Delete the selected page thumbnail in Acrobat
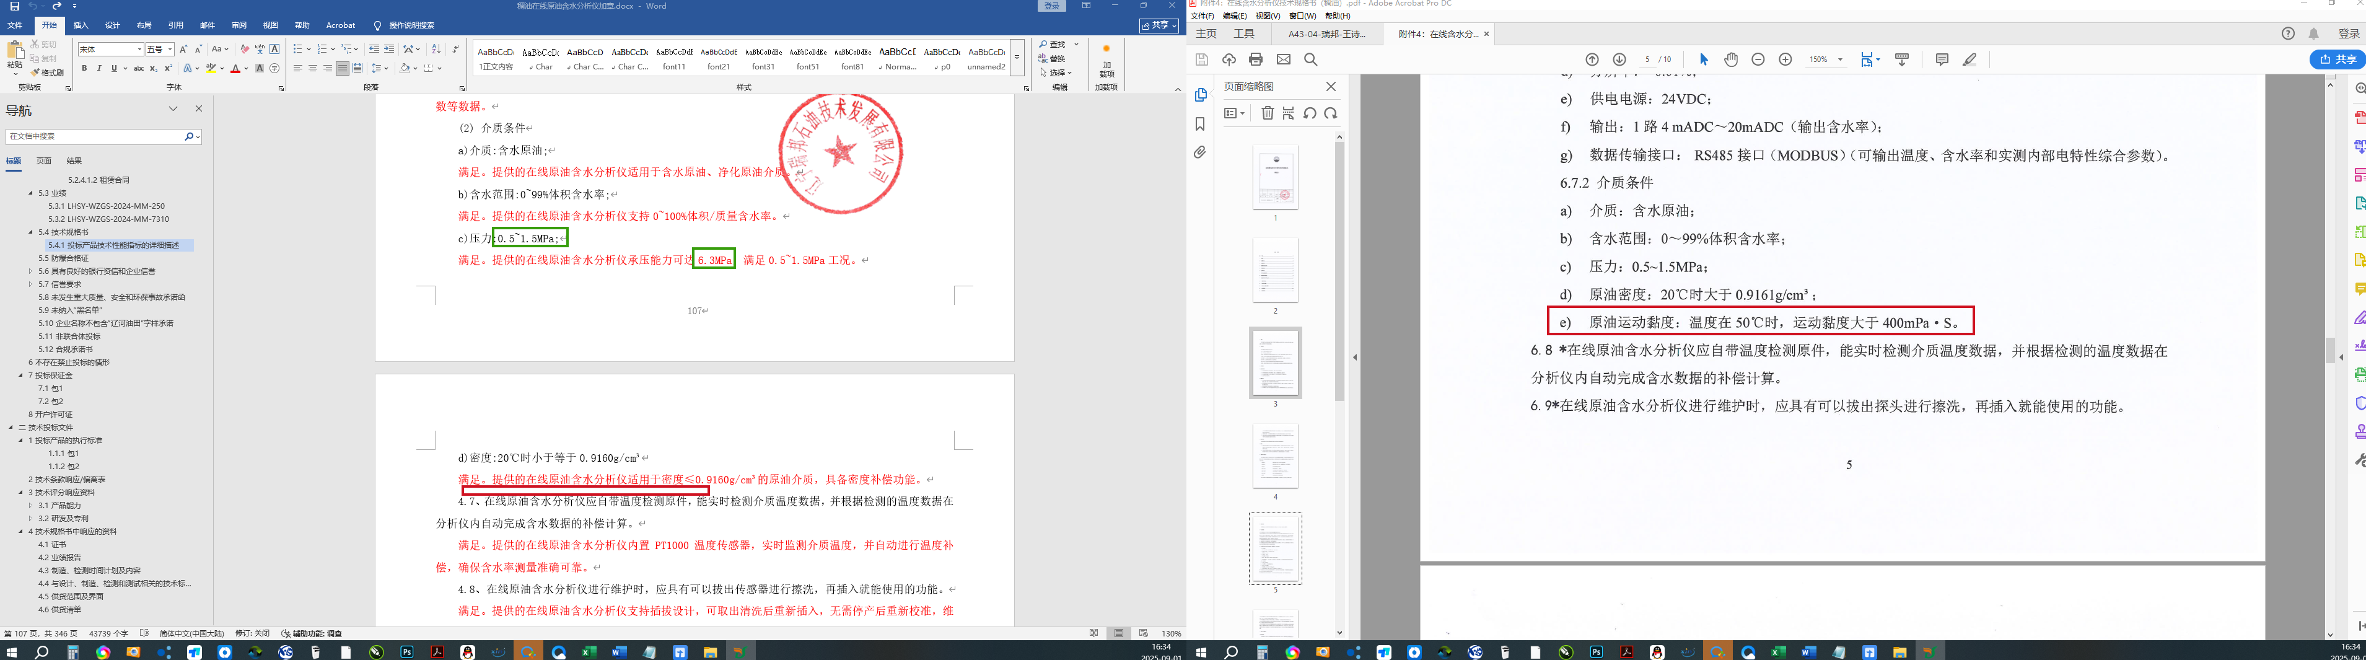 click(x=1268, y=113)
